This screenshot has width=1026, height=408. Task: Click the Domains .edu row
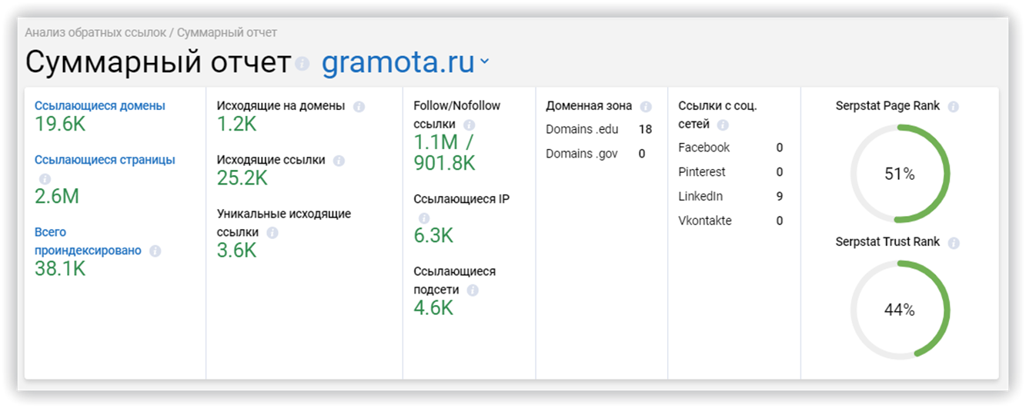[x=599, y=129]
